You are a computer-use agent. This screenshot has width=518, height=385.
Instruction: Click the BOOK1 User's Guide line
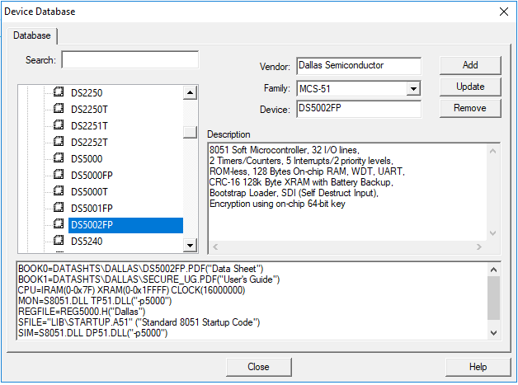click(149, 279)
